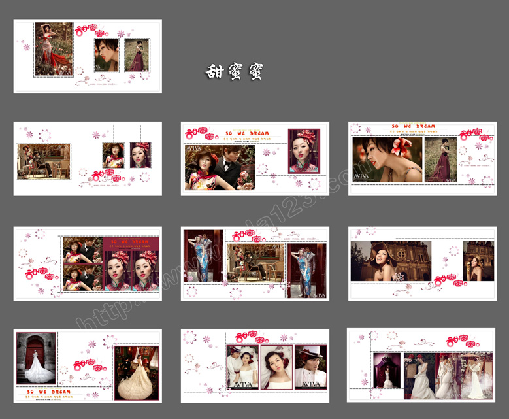Select the wedding gown red door page

(x=88, y=366)
